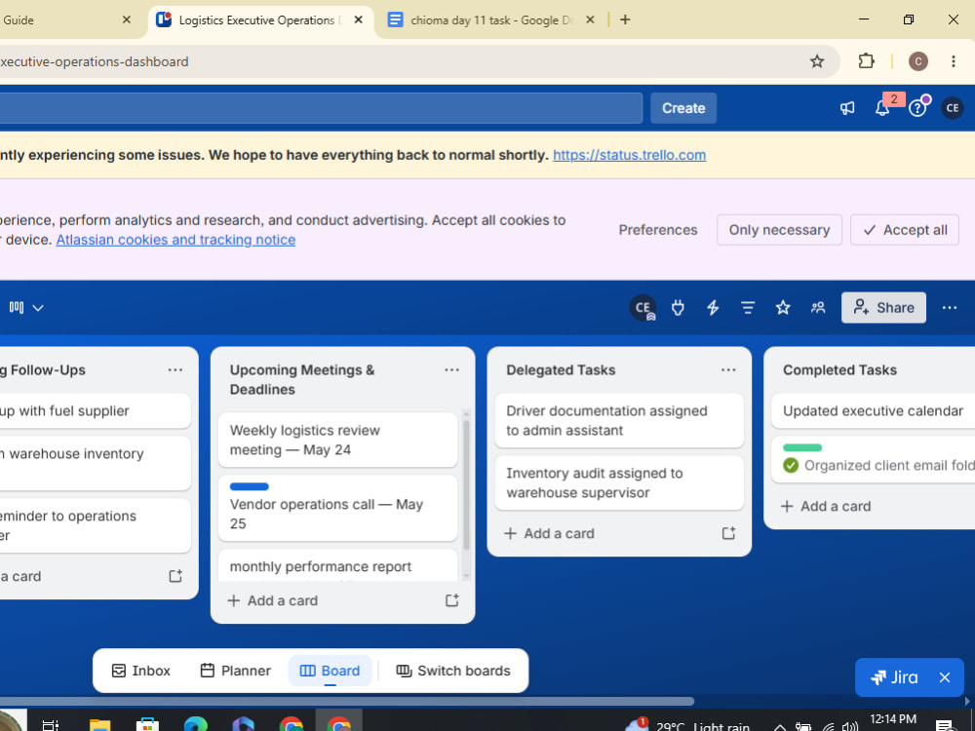Click Accept all cookies
This screenshot has height=731, width=975.
[905, 230]
